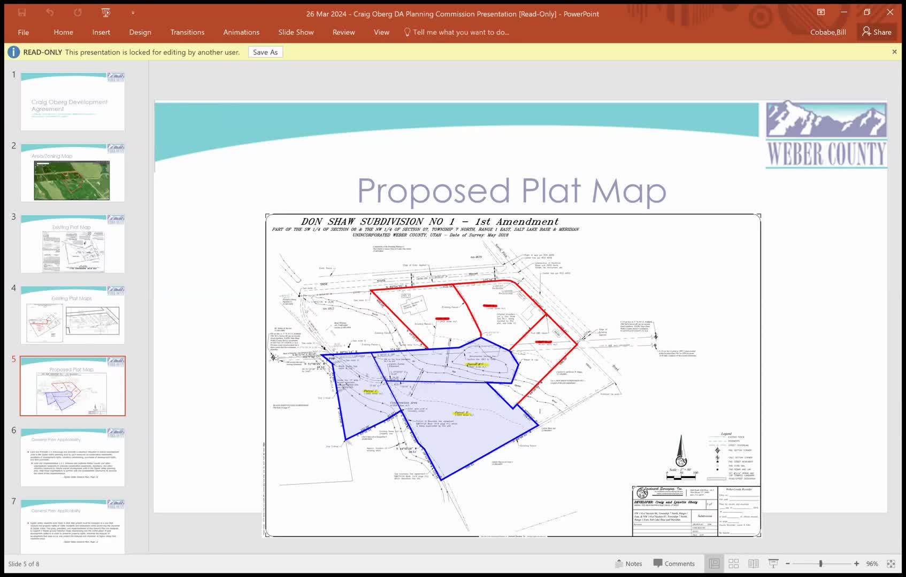Viewport: 906px width, 577px height.
Task: Click the Save As button
Action: pos(265,52)
